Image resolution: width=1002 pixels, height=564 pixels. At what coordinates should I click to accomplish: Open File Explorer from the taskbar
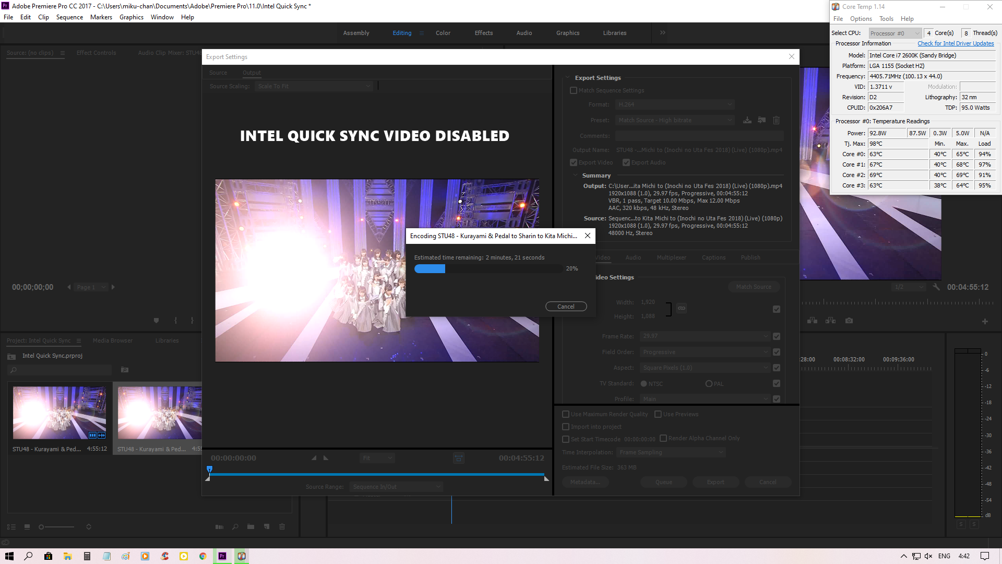67,556
